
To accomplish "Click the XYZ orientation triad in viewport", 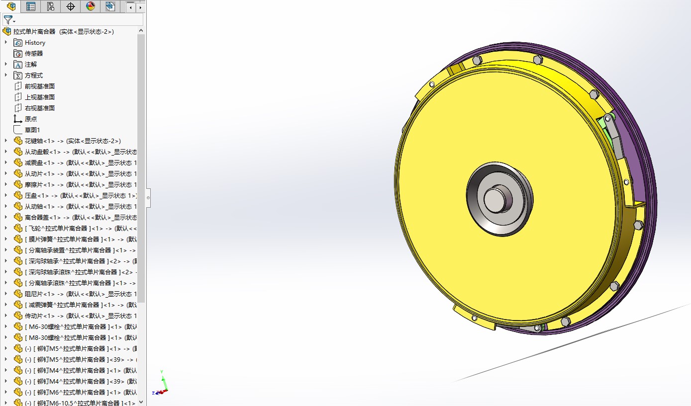I will pos(162,383).
